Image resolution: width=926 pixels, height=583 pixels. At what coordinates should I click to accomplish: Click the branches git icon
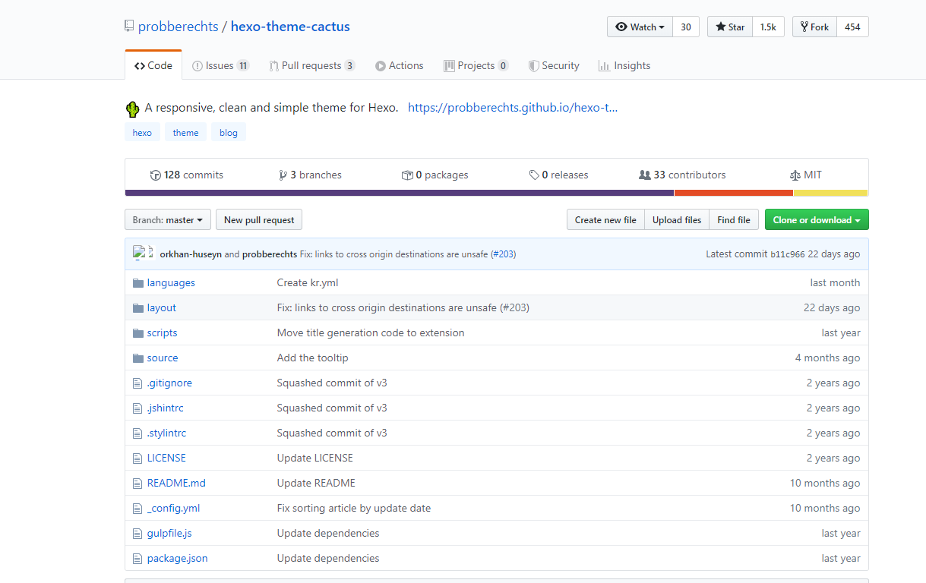283,175
